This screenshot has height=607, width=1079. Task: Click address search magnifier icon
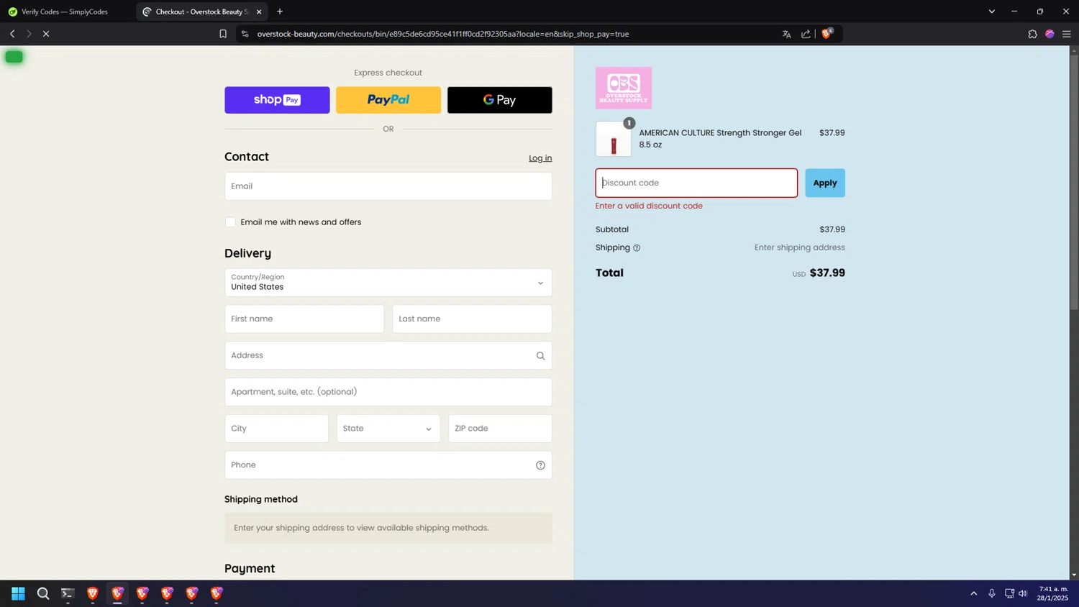tap(540, 355)
